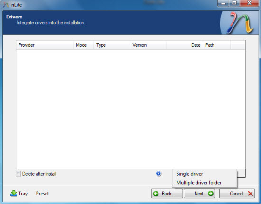Maximize the nLite window
The height and width of the screenshot is (204, 261).
(x=234, y=3)
